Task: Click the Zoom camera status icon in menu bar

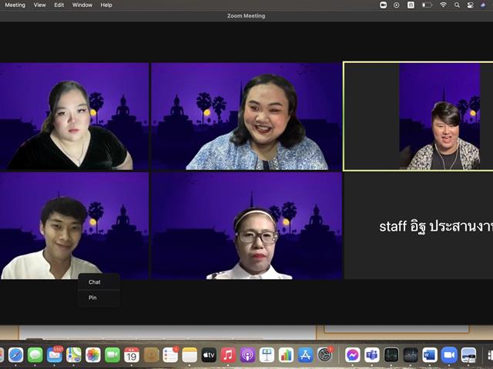Action: tap(383, 5)
